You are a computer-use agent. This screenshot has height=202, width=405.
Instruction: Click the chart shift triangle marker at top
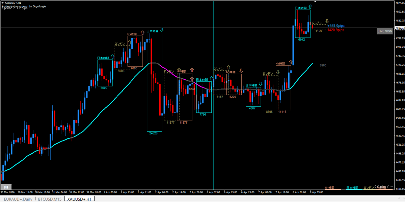[x=320, y=2]
